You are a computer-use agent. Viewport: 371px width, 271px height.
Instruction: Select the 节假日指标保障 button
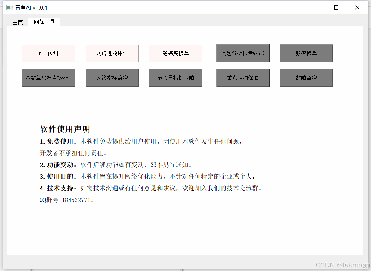coord(176,78)
